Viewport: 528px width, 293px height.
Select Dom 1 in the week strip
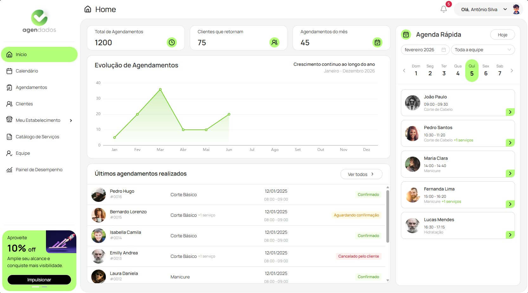click(x=416, y=71)
